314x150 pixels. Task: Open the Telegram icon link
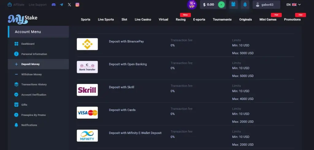[x=61, y=5]
